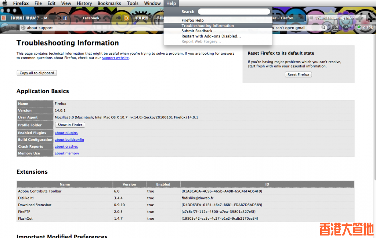Click the globe site identity icon
The height and width of the screenshot is (238, 376).
[x=23, y=28]
